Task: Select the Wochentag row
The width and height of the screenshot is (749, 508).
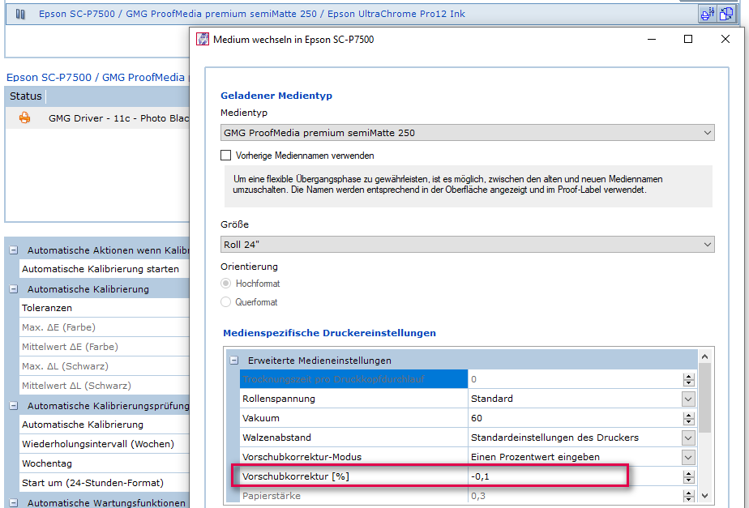Action: [x=105, y=463]
